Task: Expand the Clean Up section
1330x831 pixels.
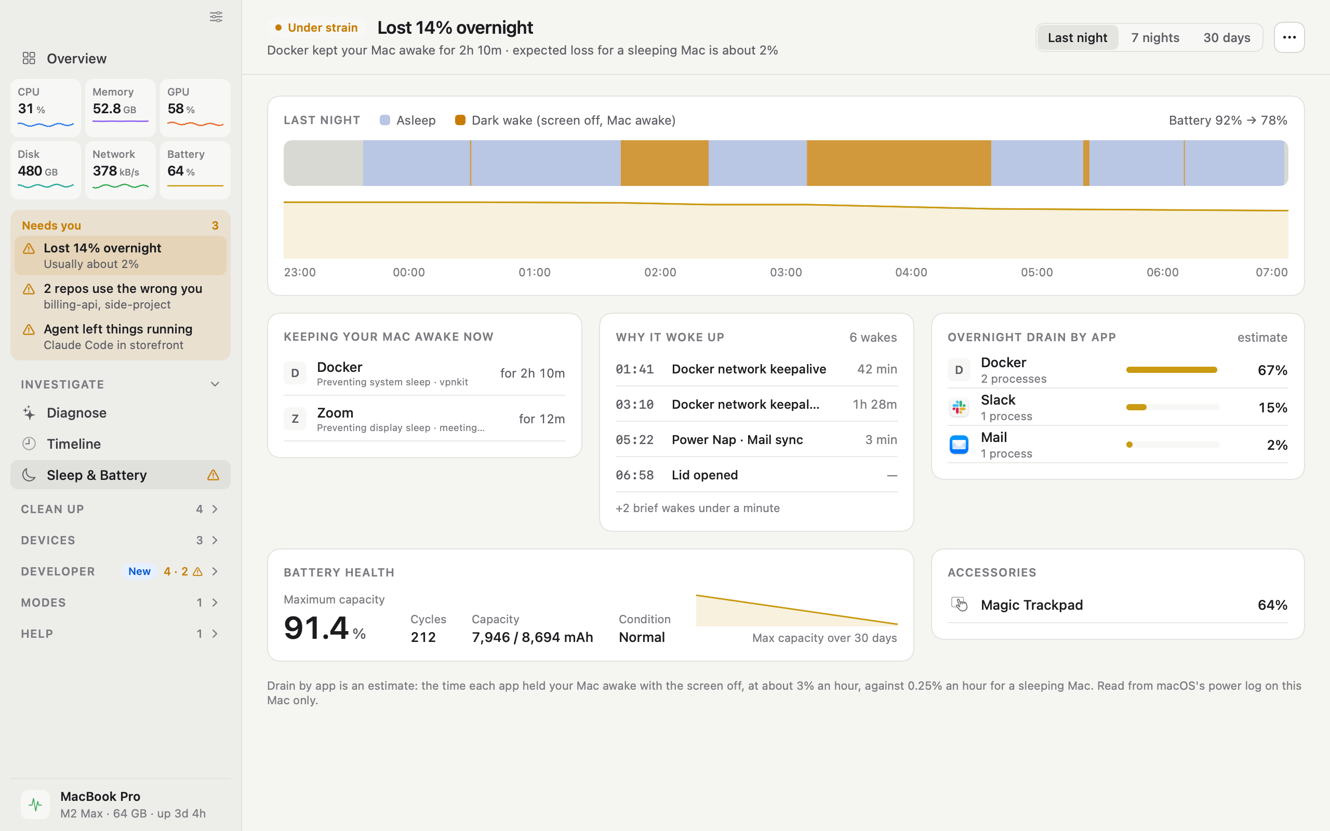Action: tap(215, 509)
